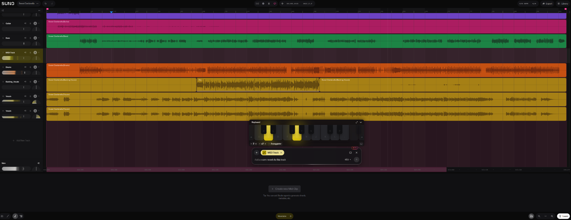The width and height of the screenshot is (571, 220).
Task: Change the 4/4 time signature
Action: point(534,4)
